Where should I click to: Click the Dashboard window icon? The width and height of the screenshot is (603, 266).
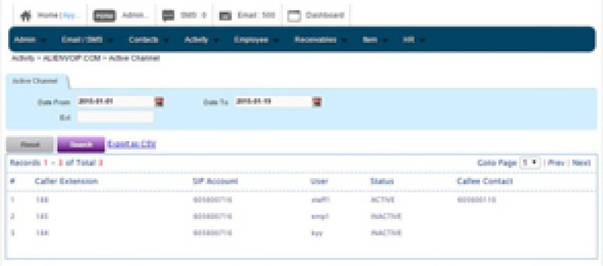coord(294,16)
